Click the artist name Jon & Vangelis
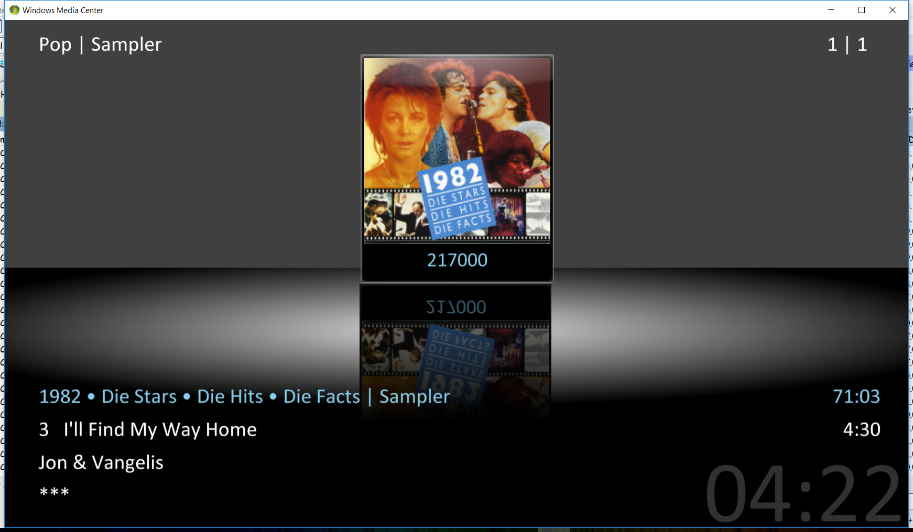The height and width of the screenshot is (532, 913). pyautogui.click(x=101, y=462)
